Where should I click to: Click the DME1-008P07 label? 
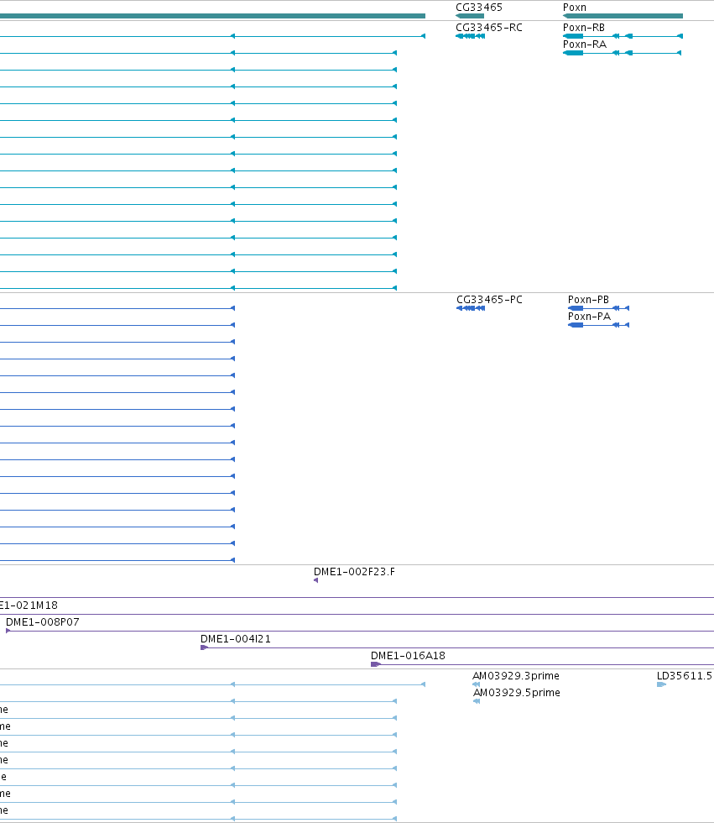click(x=43, y=622)
